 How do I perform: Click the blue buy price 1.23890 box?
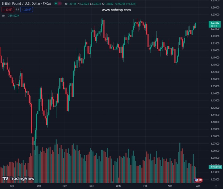point(27,9)
